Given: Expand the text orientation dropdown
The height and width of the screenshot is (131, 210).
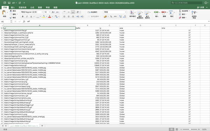Looking at the screenshot, I should (x=80, y=12).
